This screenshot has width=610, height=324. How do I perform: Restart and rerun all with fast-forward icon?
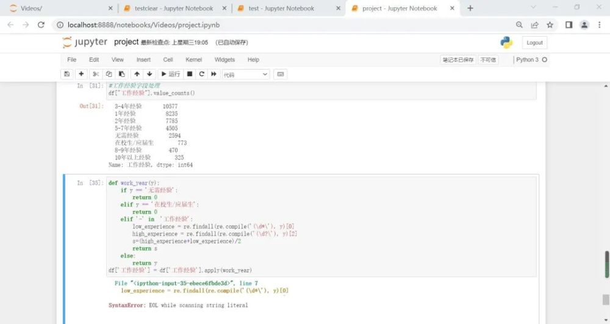tap(213, 74)
